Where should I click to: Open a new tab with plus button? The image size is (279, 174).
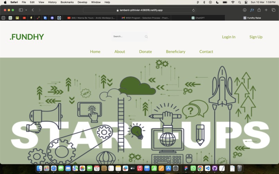point(266,10)
